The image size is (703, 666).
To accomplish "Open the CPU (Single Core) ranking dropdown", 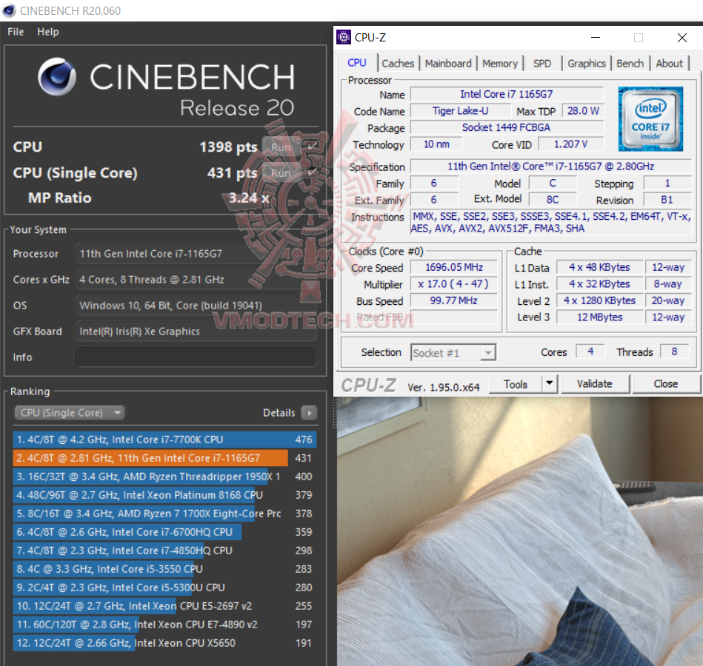I will [70, 412].
